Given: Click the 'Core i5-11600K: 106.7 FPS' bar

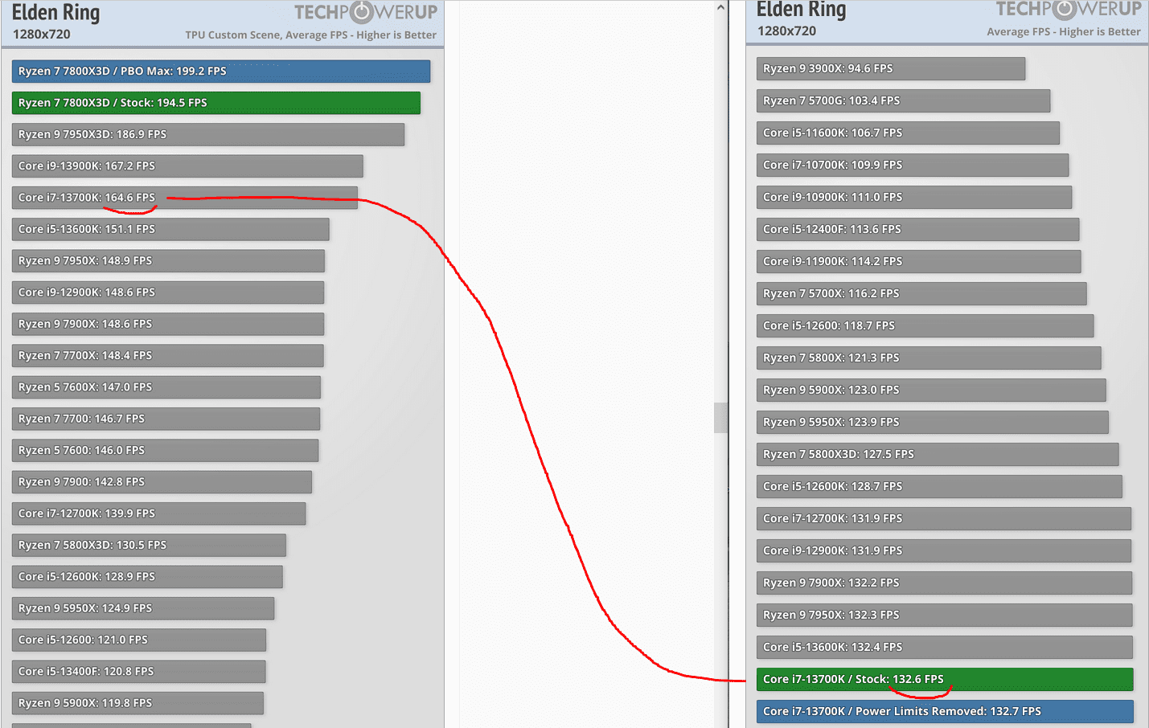Looking at the screenshot, I should click(908, 133).
